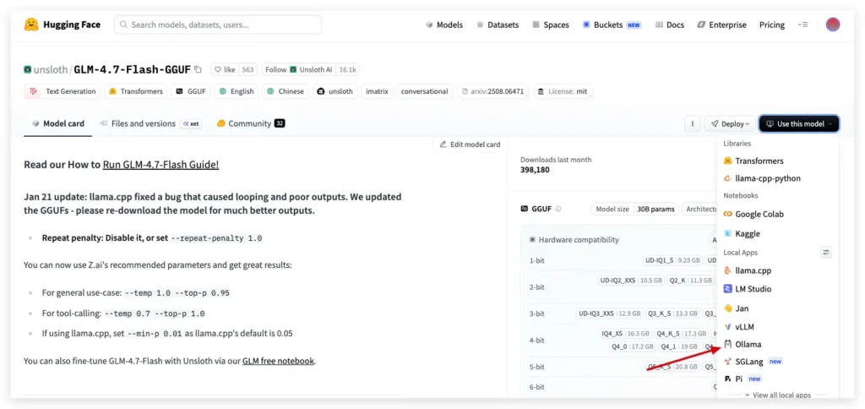
Task: Select the Q4_1 19 GB quant
Action: tap(680, 346)
